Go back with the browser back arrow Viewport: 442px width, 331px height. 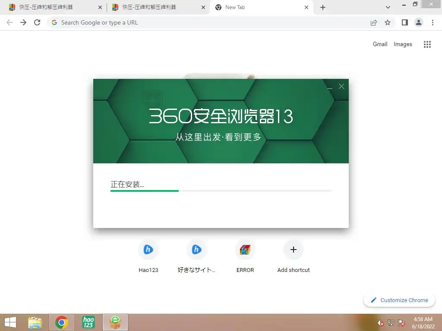9,22
